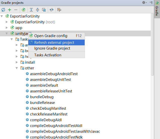Select bundleDebug task

pos(40,97)
